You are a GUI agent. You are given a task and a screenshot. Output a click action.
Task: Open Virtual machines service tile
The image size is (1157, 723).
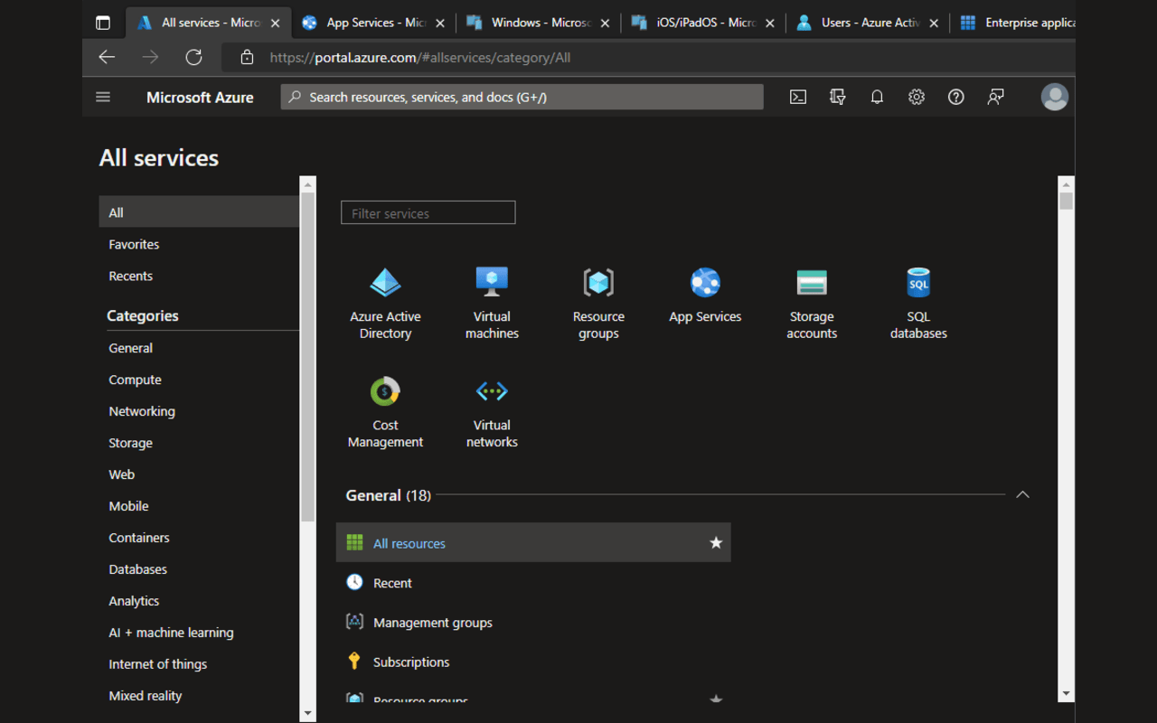[492, 305]
